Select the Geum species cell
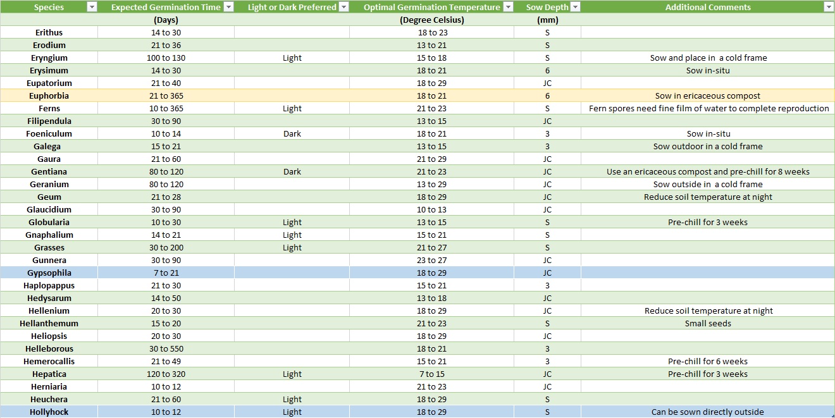The image size is (835, 418). (49, 197)
